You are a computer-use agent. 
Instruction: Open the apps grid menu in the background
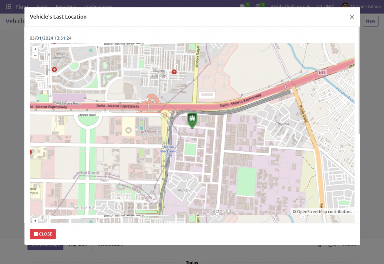(x=8, y=6)
